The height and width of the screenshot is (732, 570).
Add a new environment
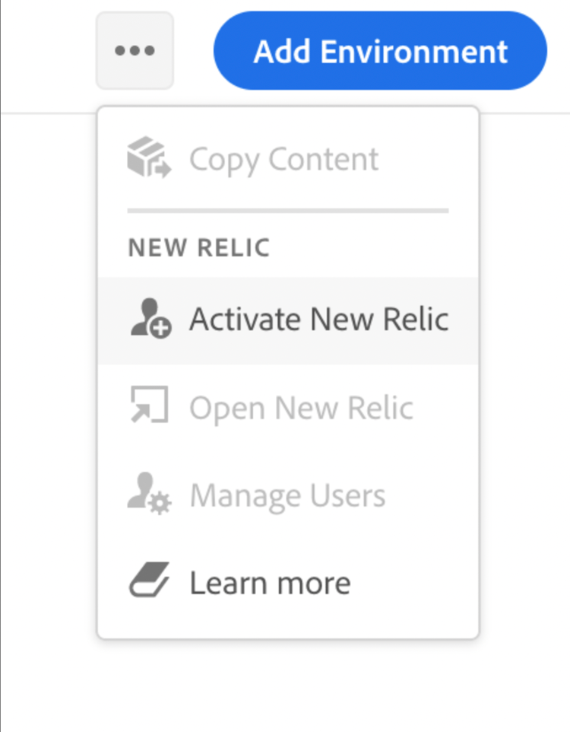tap(380, 50)
